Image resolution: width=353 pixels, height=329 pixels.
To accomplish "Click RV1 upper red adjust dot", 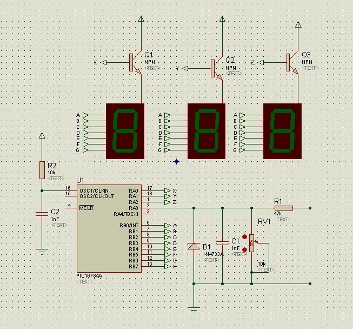I will click(x=244, y=236).
